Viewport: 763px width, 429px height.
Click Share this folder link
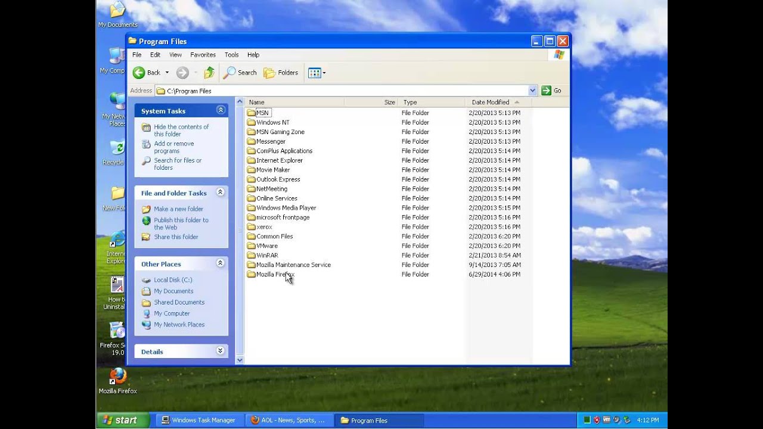coord(176,237)
